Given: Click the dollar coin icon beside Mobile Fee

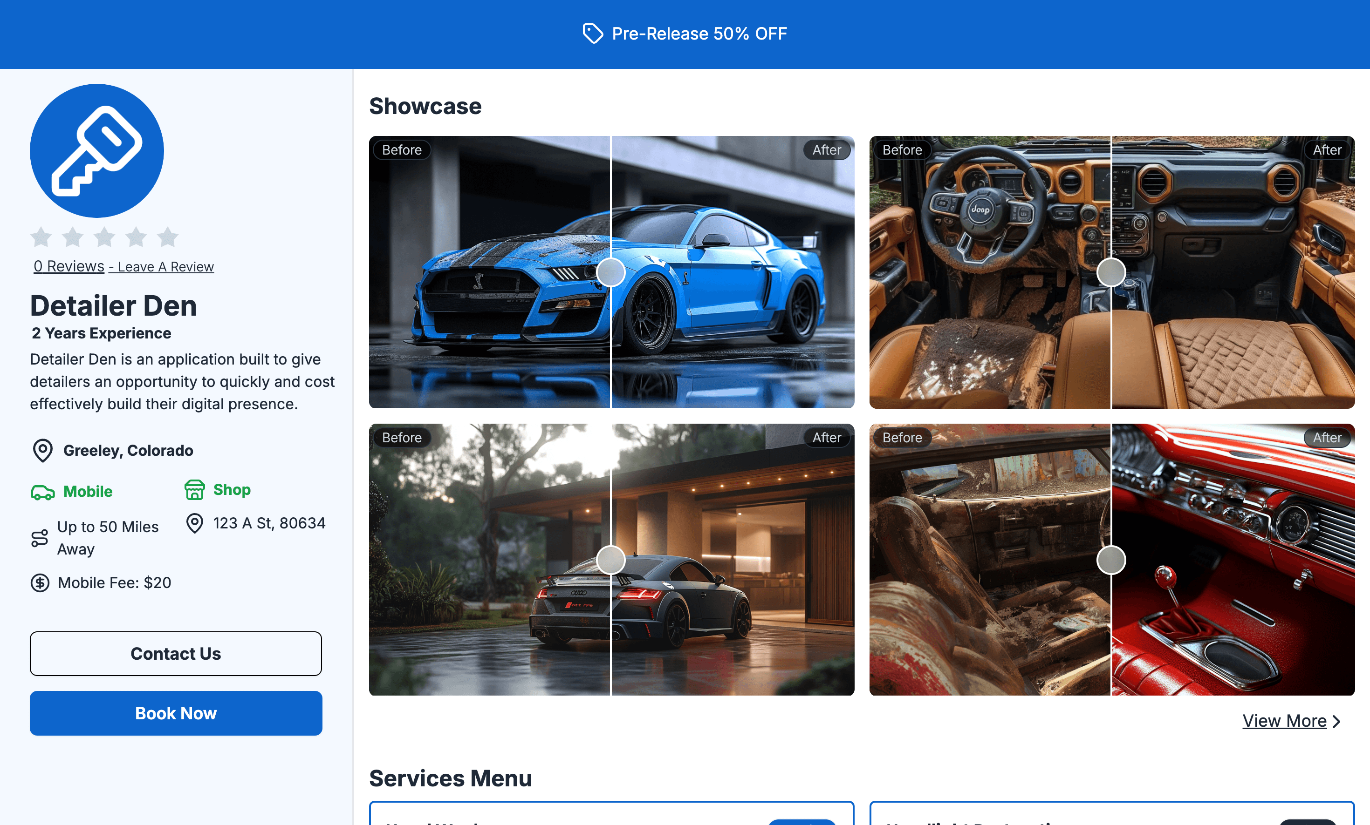Looking at the screenshot, I should point(40,583).
